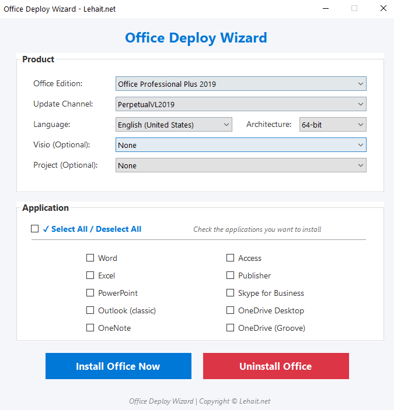Open the Project (Optional) dropdown

[x=240, y=165]
